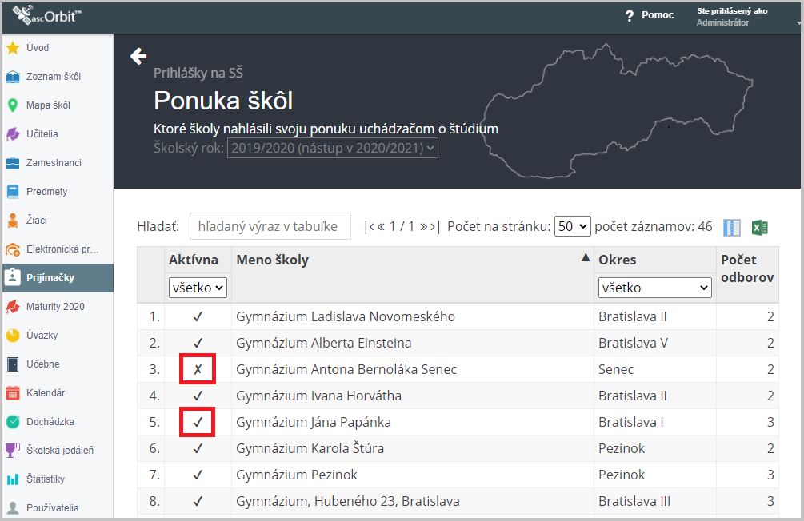Viewport: 804px width, 521px height.
Task: Click the Predmety notebook icon
Action: [13, 192]
